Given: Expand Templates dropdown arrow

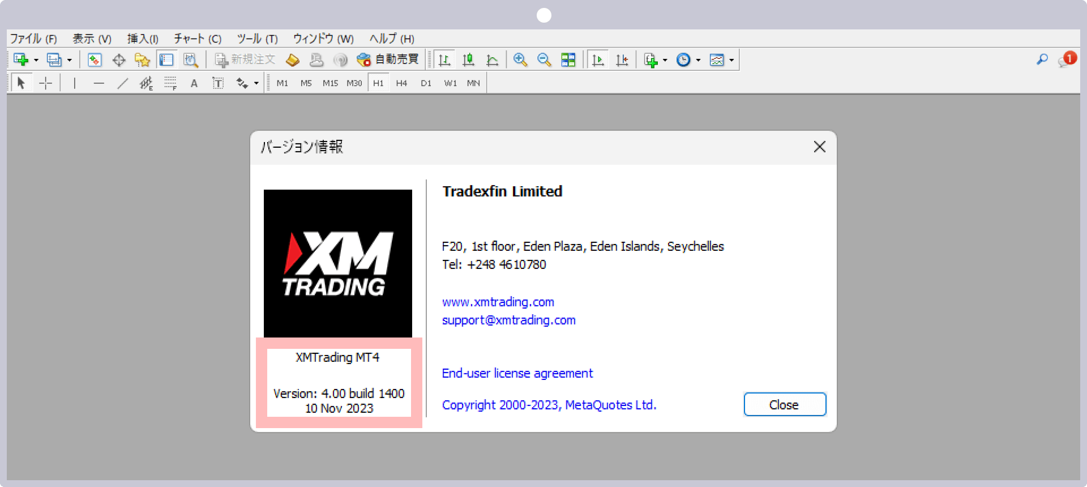Looking at the screenshot, I should [731, 60].
